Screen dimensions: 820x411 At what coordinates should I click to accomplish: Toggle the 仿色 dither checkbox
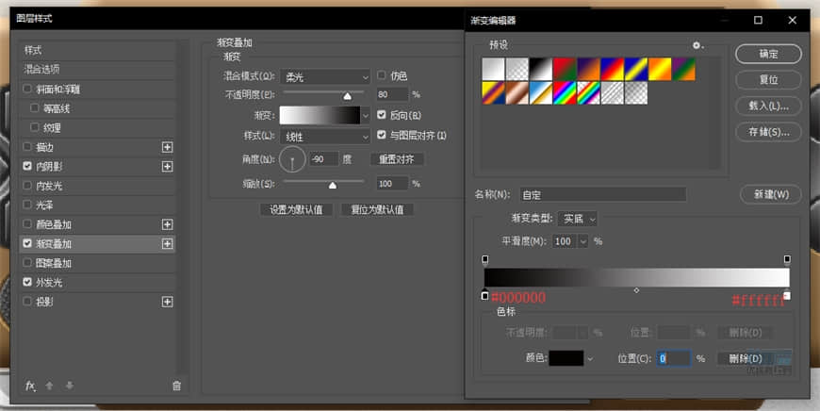click(381, 75)
